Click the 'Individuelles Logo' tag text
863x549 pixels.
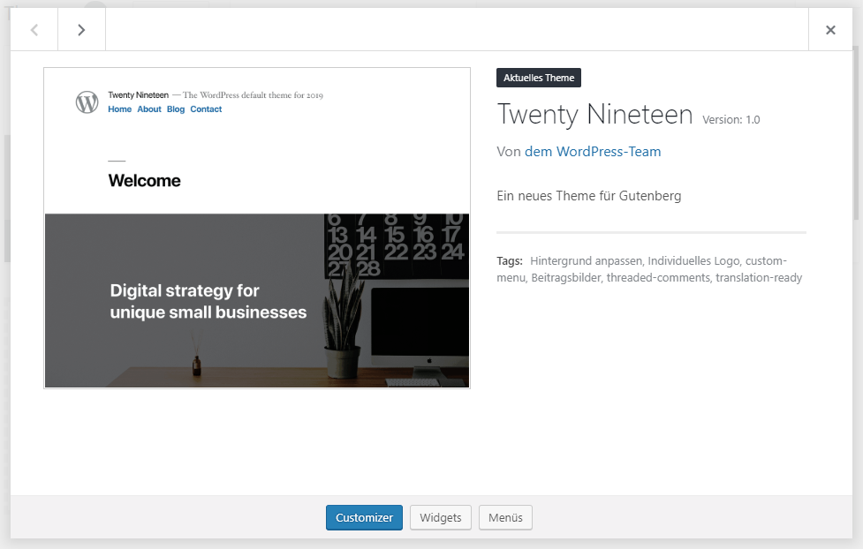693,260
